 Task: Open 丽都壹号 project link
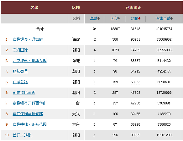(x=20, y=71)
